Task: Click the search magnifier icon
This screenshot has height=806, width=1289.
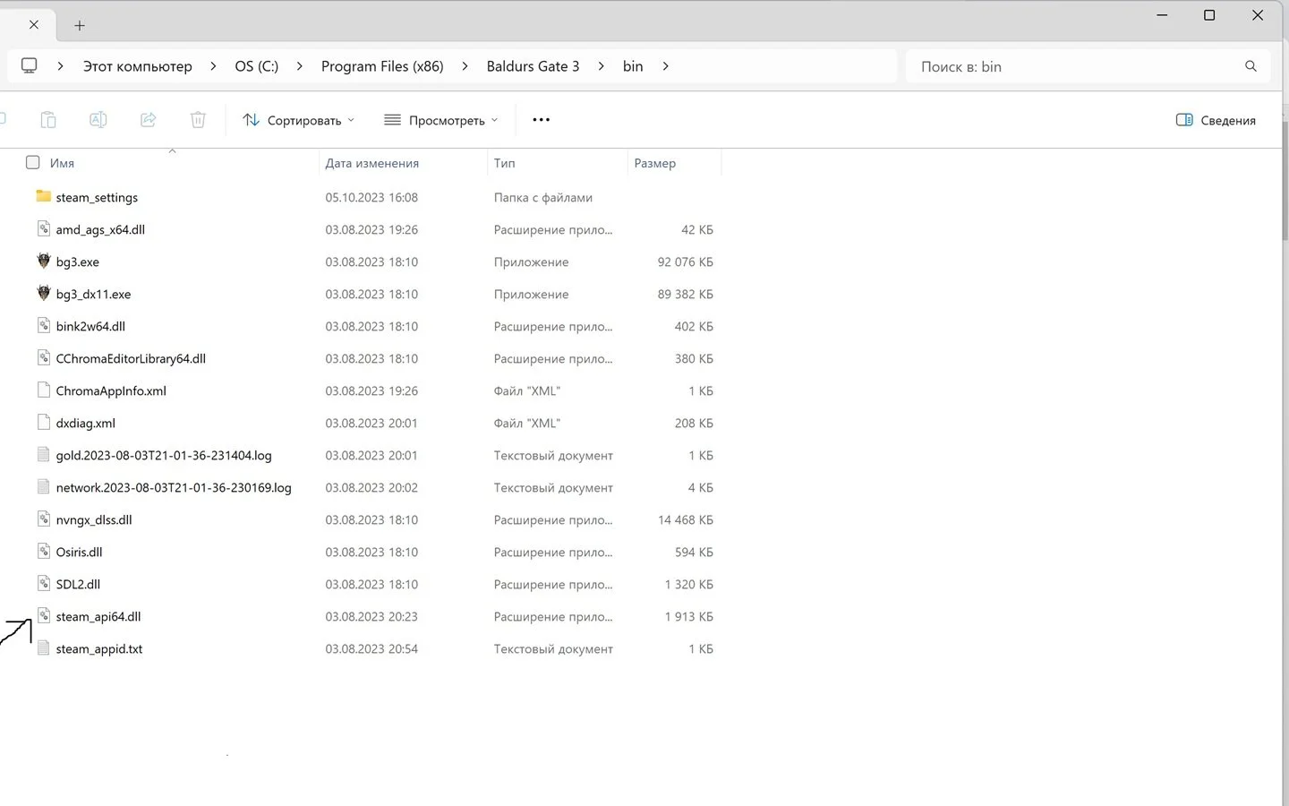Action: 1251,66
